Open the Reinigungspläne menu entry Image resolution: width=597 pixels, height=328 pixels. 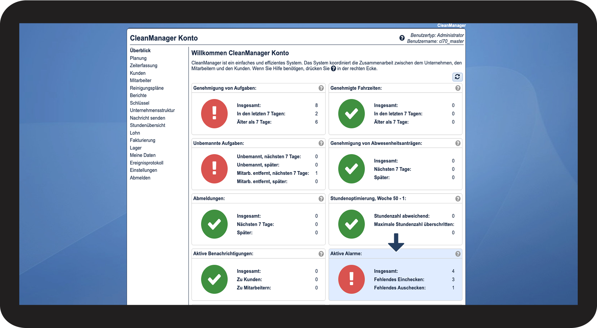coord(147,88)
